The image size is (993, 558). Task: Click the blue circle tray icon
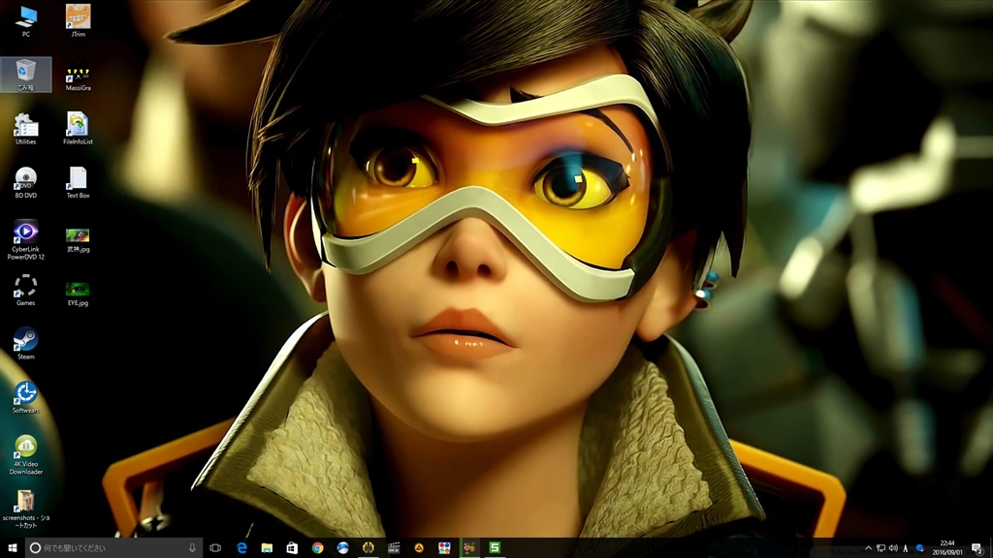pyautogui.click(x=920, y=548)
